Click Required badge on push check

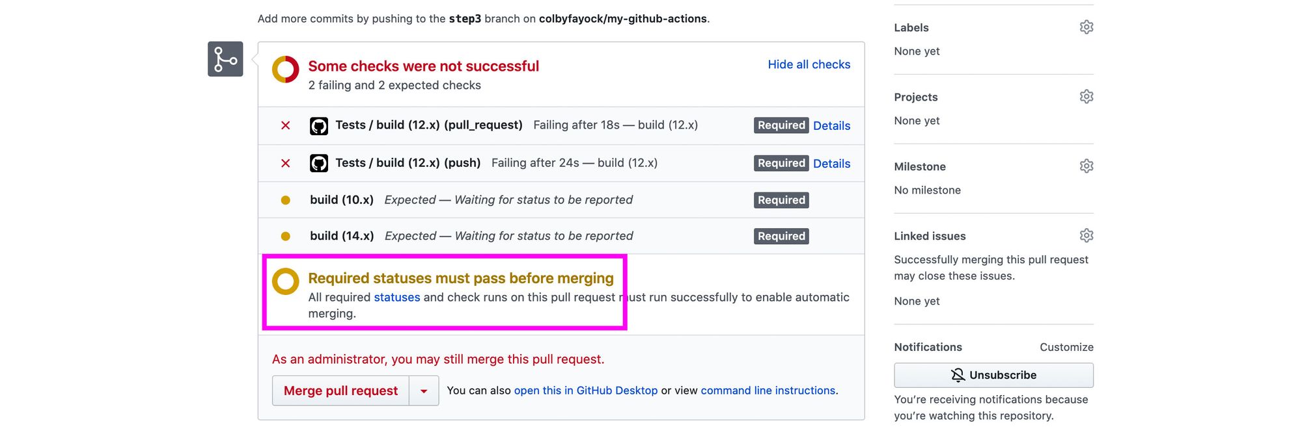[x=781, y=163]
